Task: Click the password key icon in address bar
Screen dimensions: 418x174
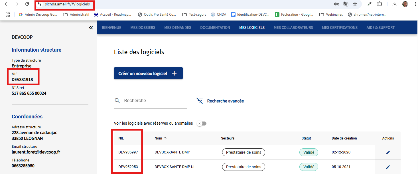Action: [337, 4]
